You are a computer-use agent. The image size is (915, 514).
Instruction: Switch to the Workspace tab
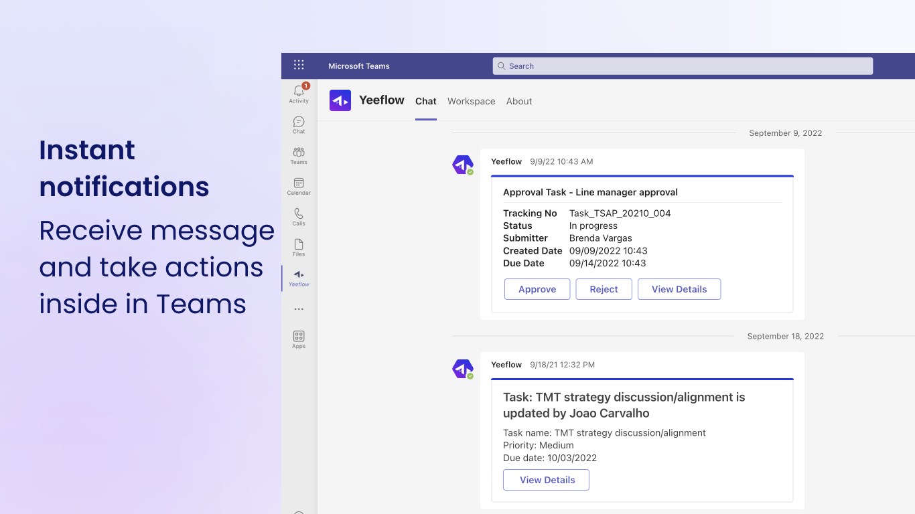(472, 101)
